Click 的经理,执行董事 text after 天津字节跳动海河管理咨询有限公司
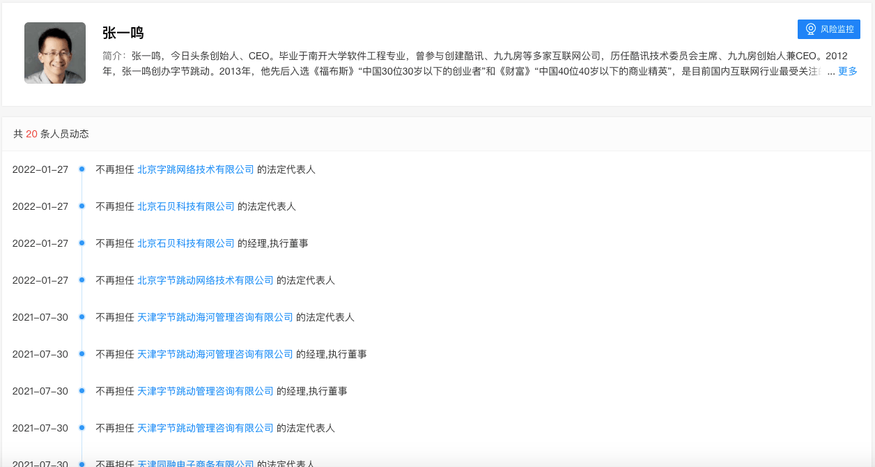The image size is (875, 467). pyautogui.click(x=332, y=354)
